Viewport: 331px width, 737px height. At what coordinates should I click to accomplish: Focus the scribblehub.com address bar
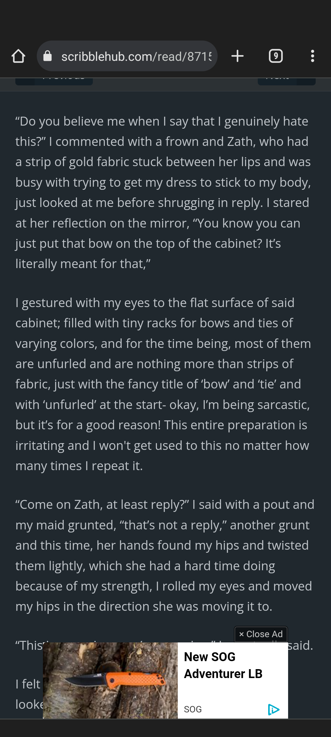coord(136,56)
